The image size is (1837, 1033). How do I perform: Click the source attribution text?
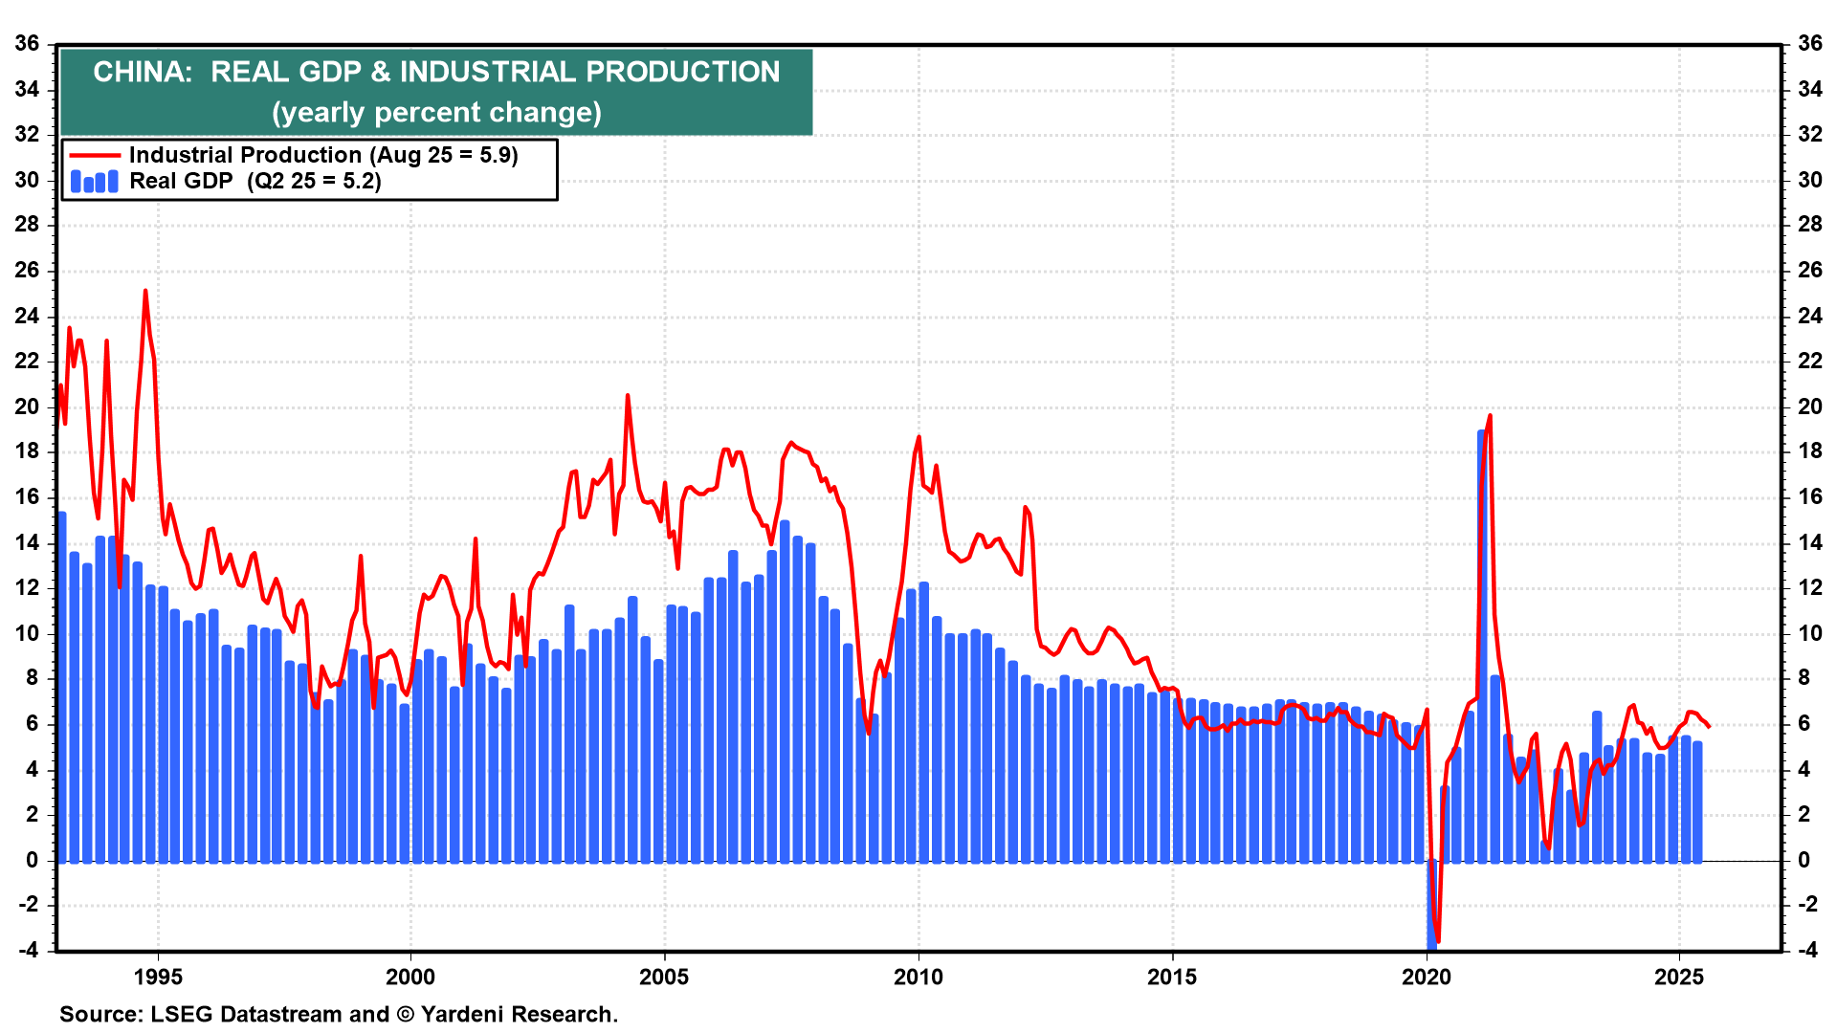[x=339, y=1014]
